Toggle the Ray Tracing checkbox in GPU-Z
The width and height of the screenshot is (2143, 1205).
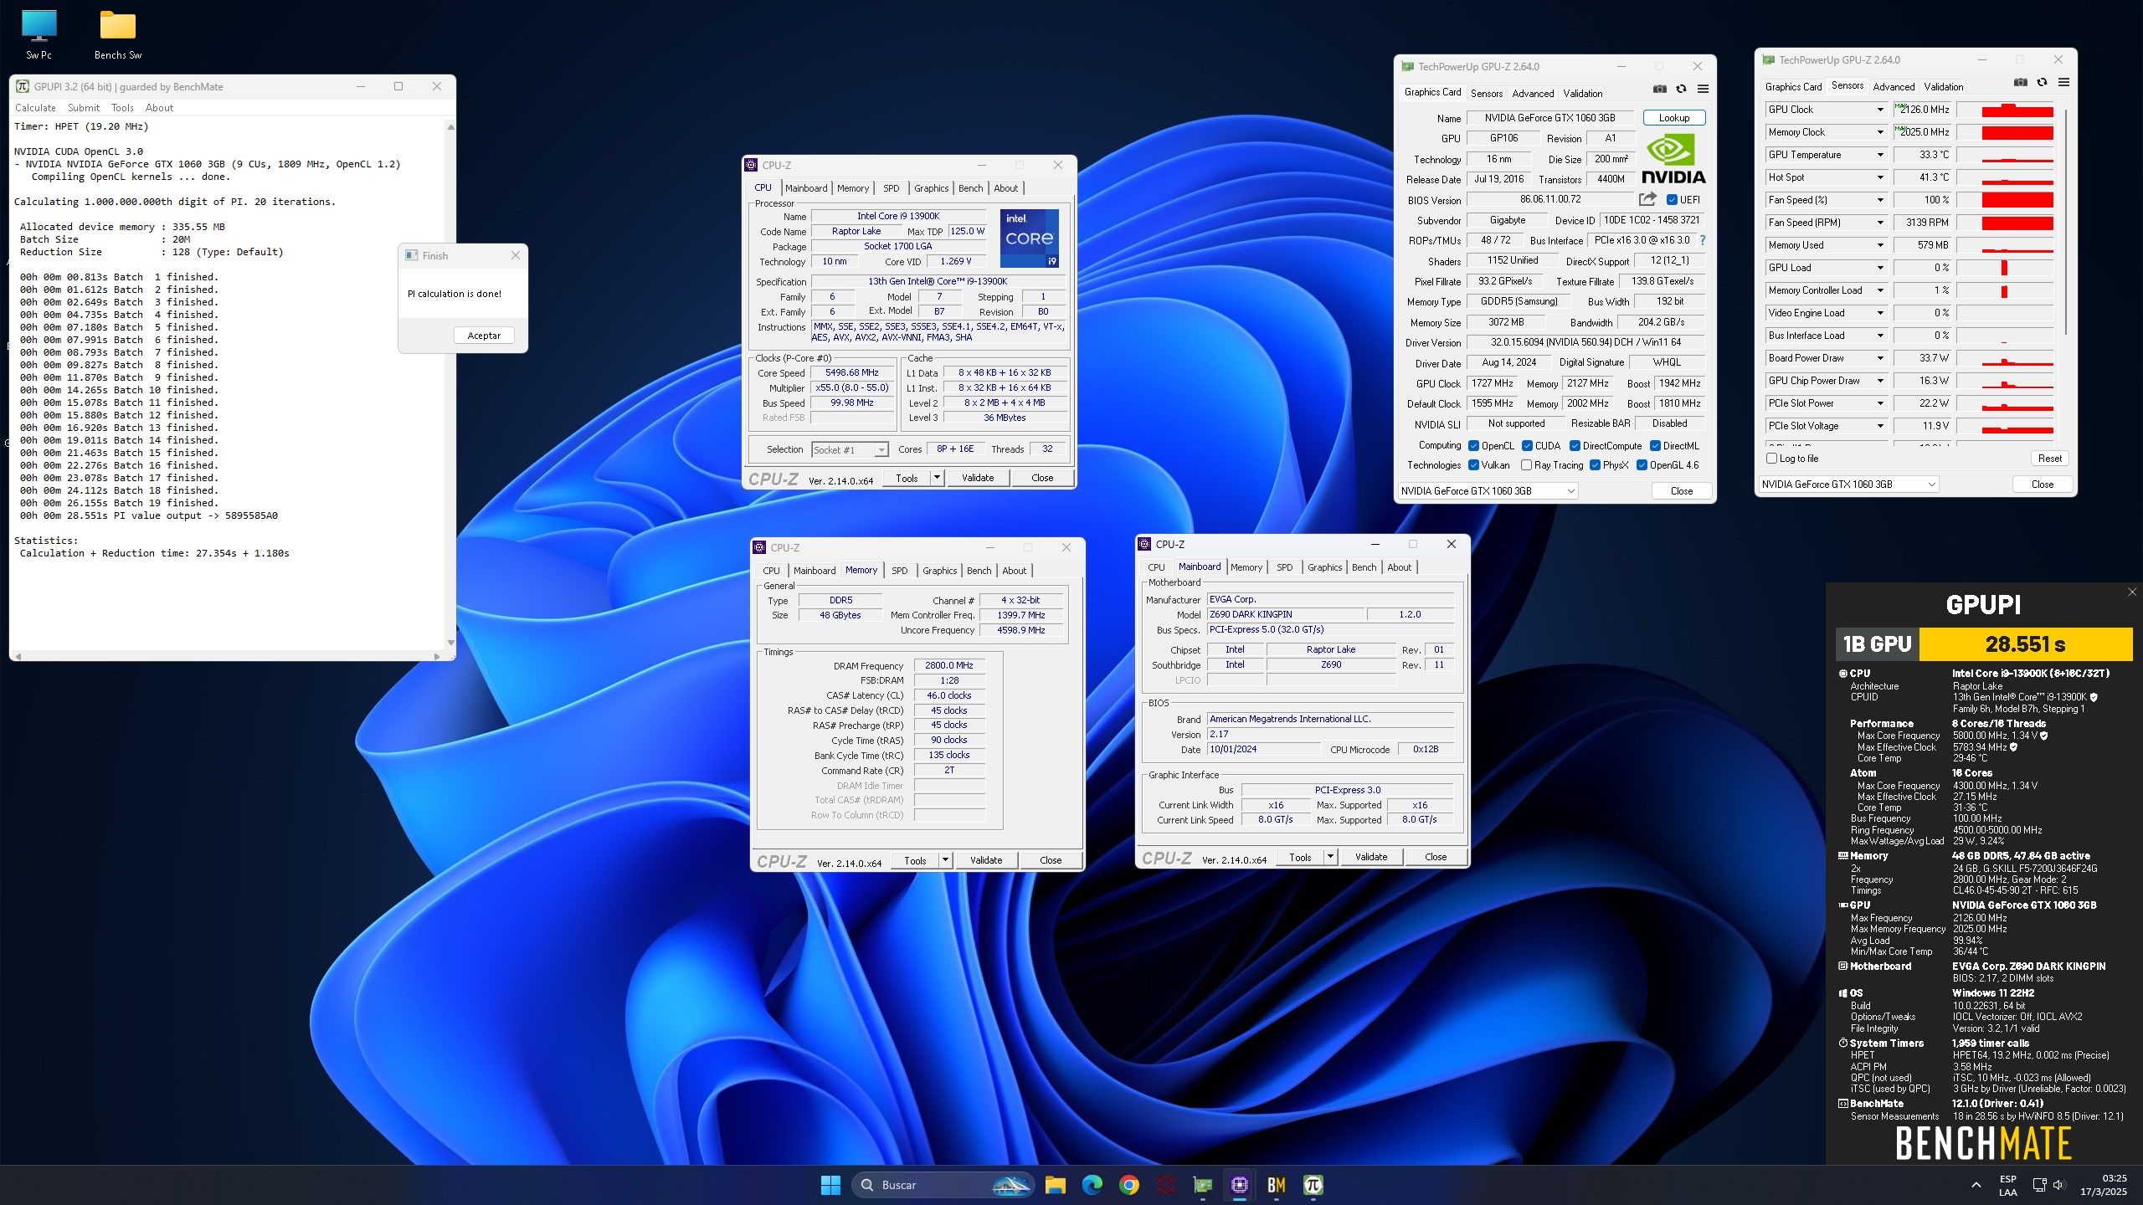point(1526,465)
